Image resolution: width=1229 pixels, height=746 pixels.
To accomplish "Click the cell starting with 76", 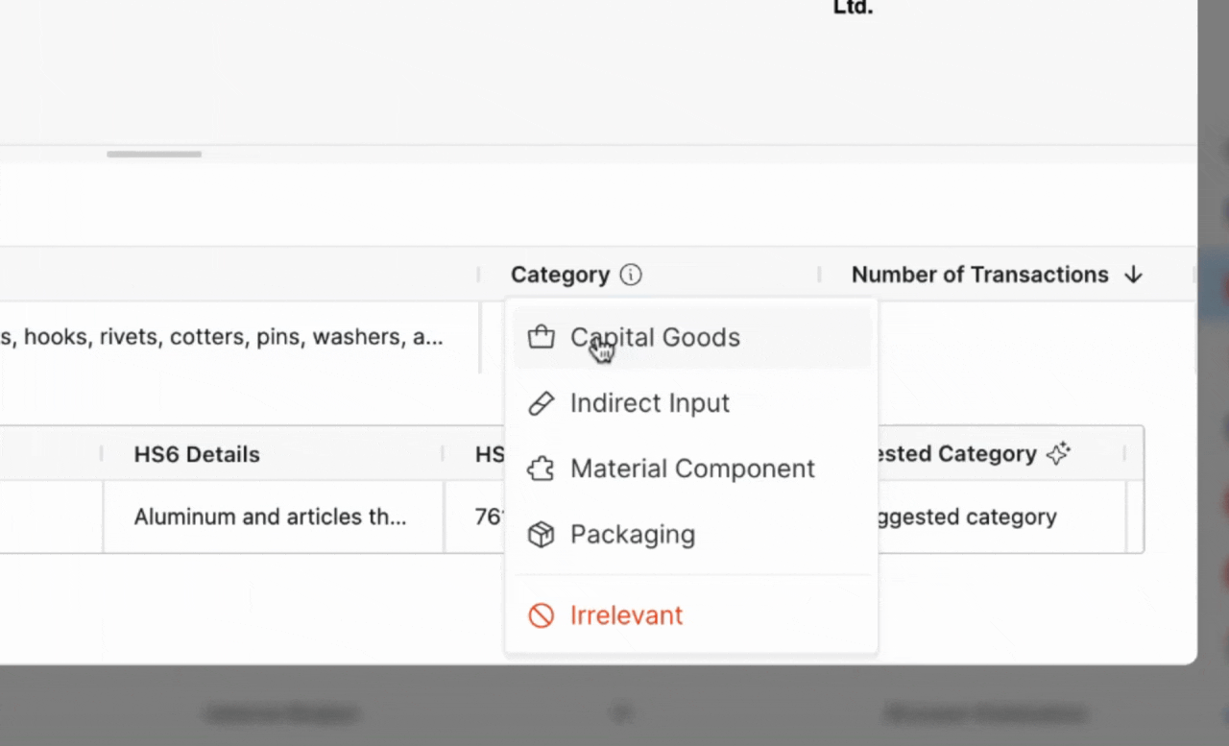I will point(489,517).
